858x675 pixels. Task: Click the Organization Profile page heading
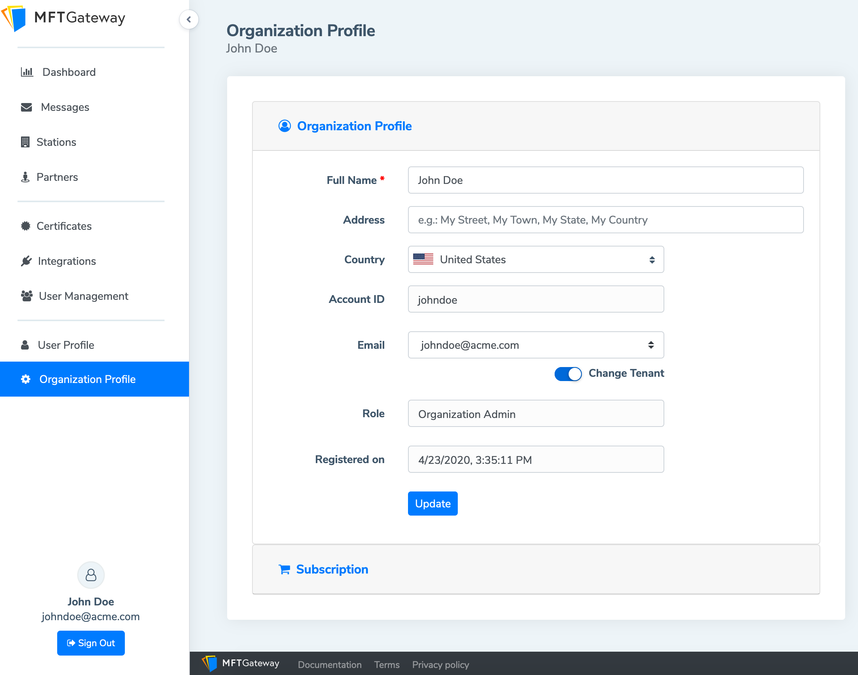coord(301,31)
